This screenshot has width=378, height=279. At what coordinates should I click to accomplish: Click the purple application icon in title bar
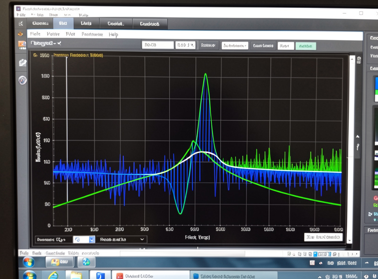(x=18, y=8)
